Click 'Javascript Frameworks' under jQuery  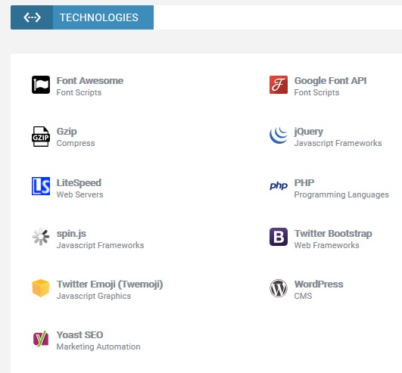coord(338,143)
